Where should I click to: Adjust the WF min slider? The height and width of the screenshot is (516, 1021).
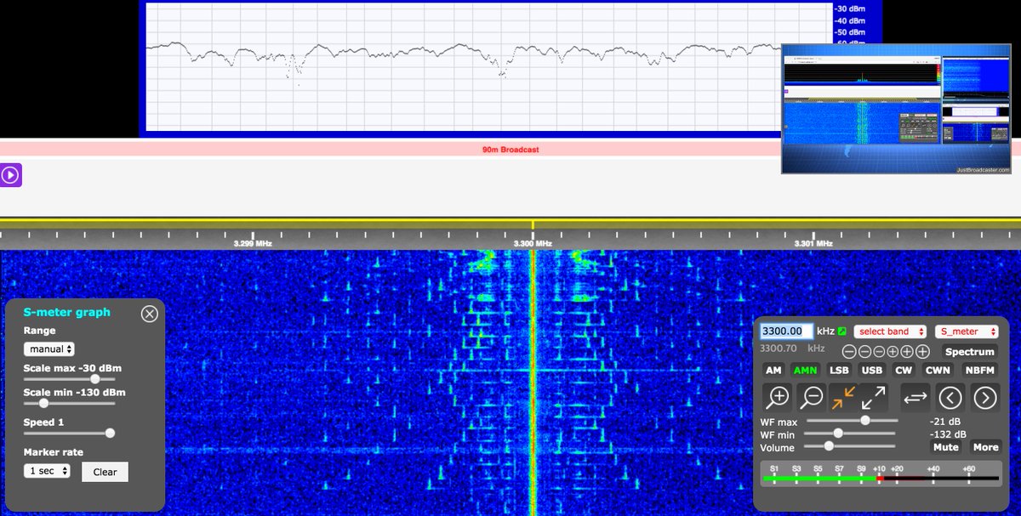point(852,433)
